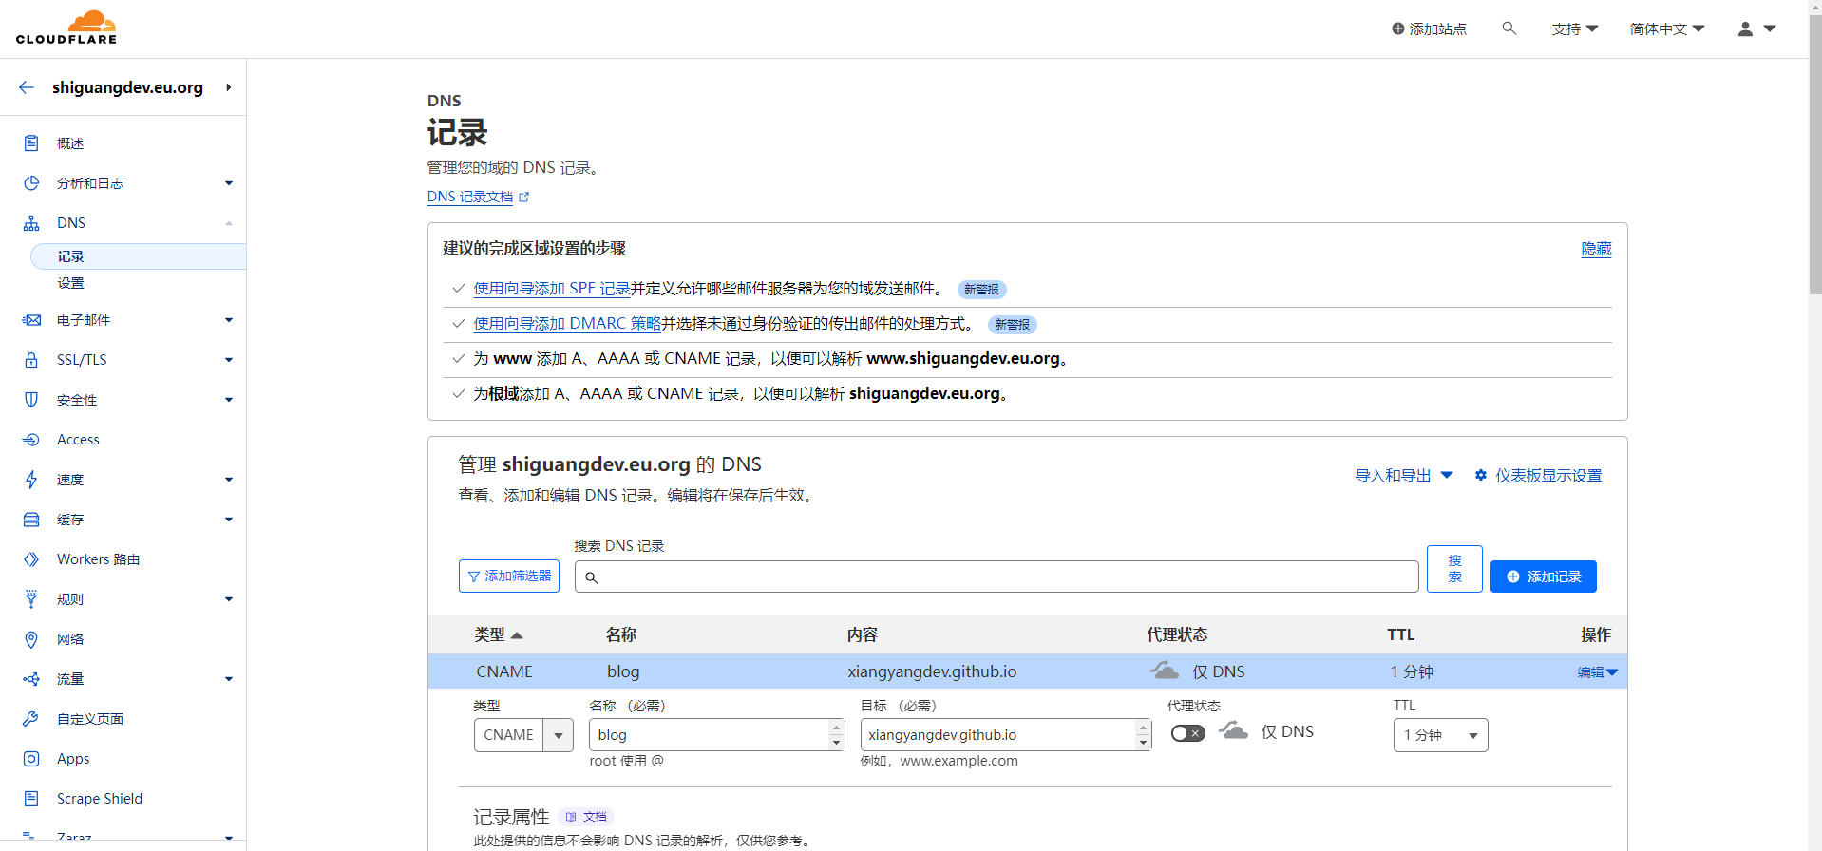Image resolution: width=1822 pixels, height=851 pixels.
Task: Expand the SSL/TLS section arrow
Action: point(228,360)
